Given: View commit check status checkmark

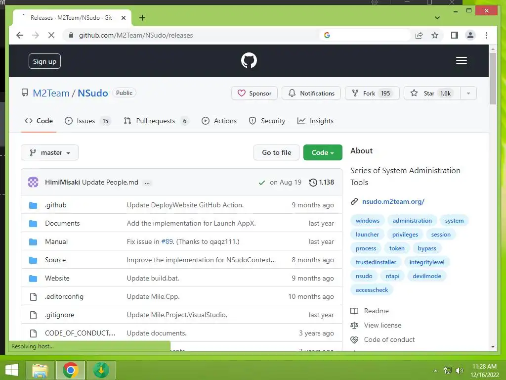Looking at the screenshot, I should [262, 183].
